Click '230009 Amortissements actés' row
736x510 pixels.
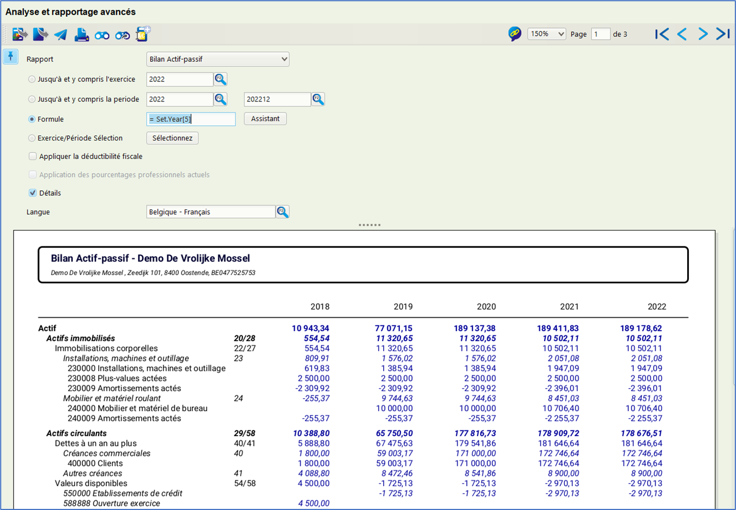[124, 388]
